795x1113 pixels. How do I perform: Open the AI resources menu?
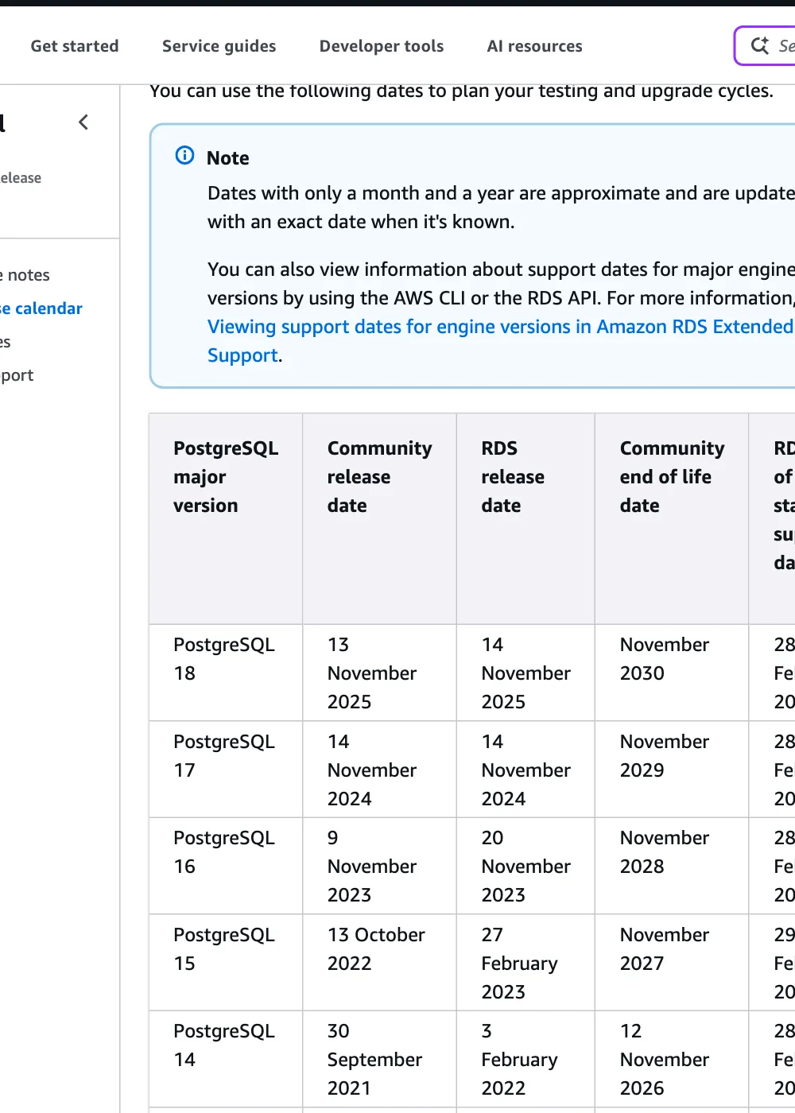tap(535, 46)
